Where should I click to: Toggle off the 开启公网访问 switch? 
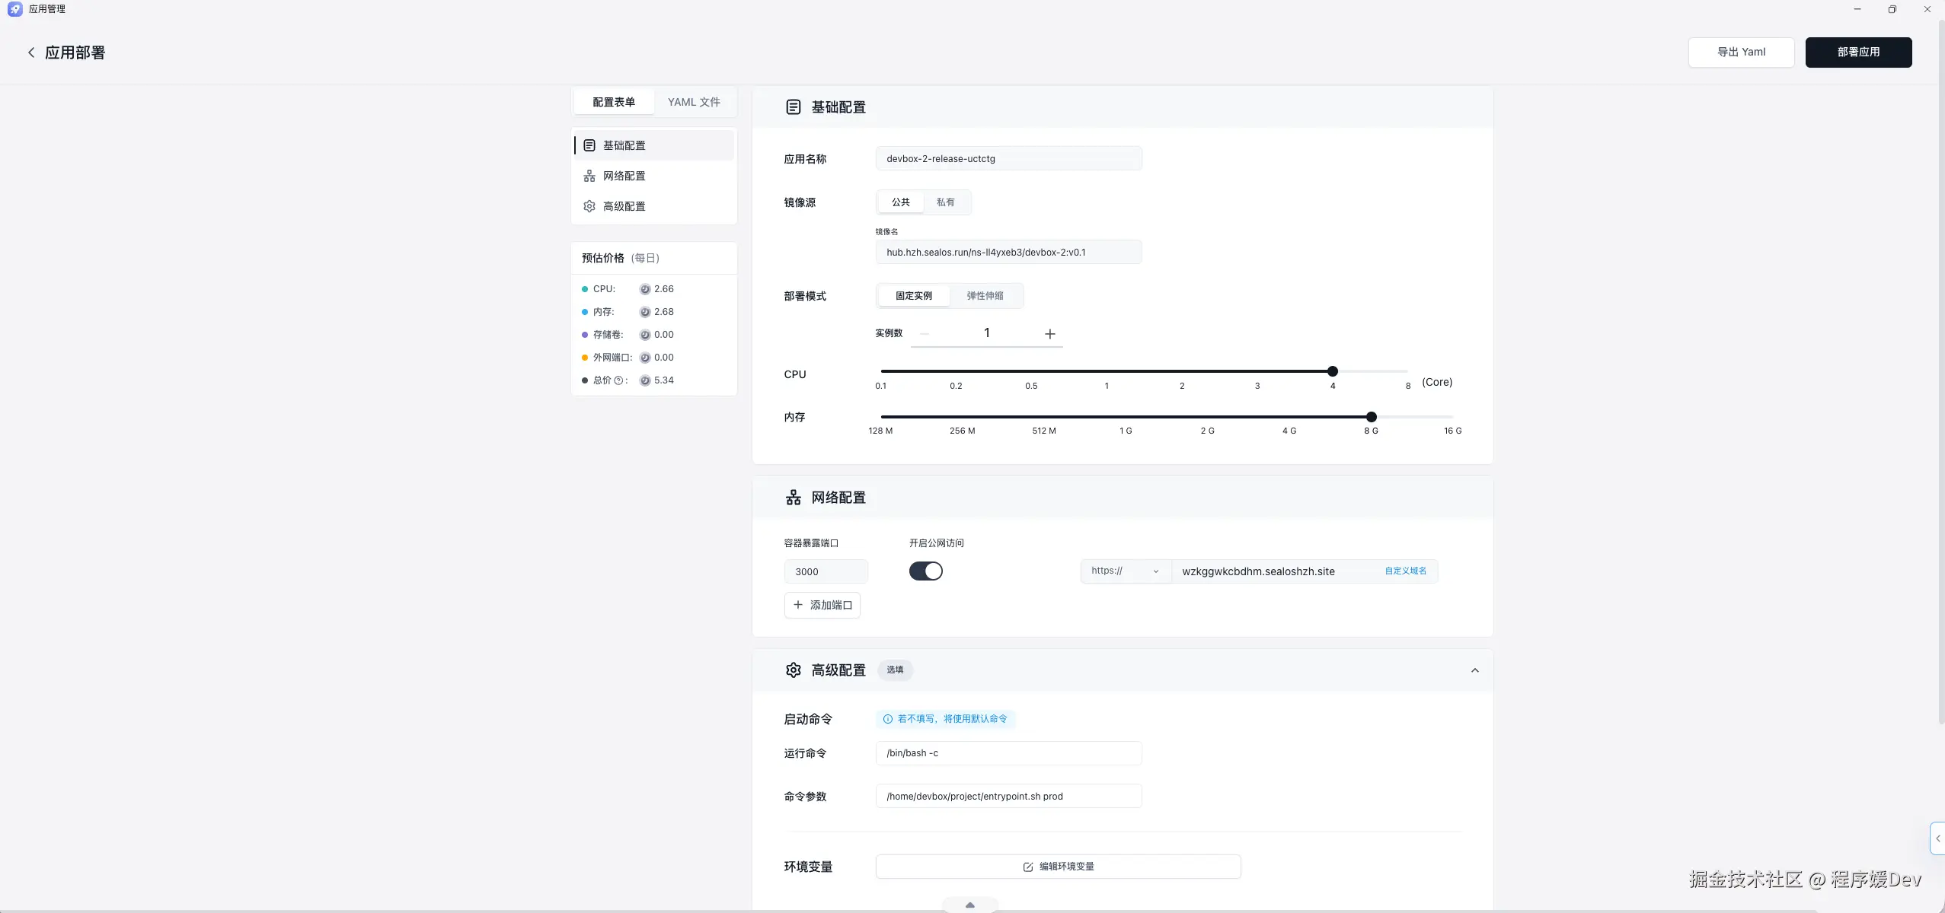tap(925, 571)
